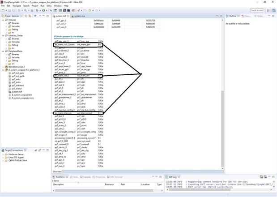Screen dimensions: 277x197
Task: Collapse the PeripheralTests project
Action: [x=3, y=51]
